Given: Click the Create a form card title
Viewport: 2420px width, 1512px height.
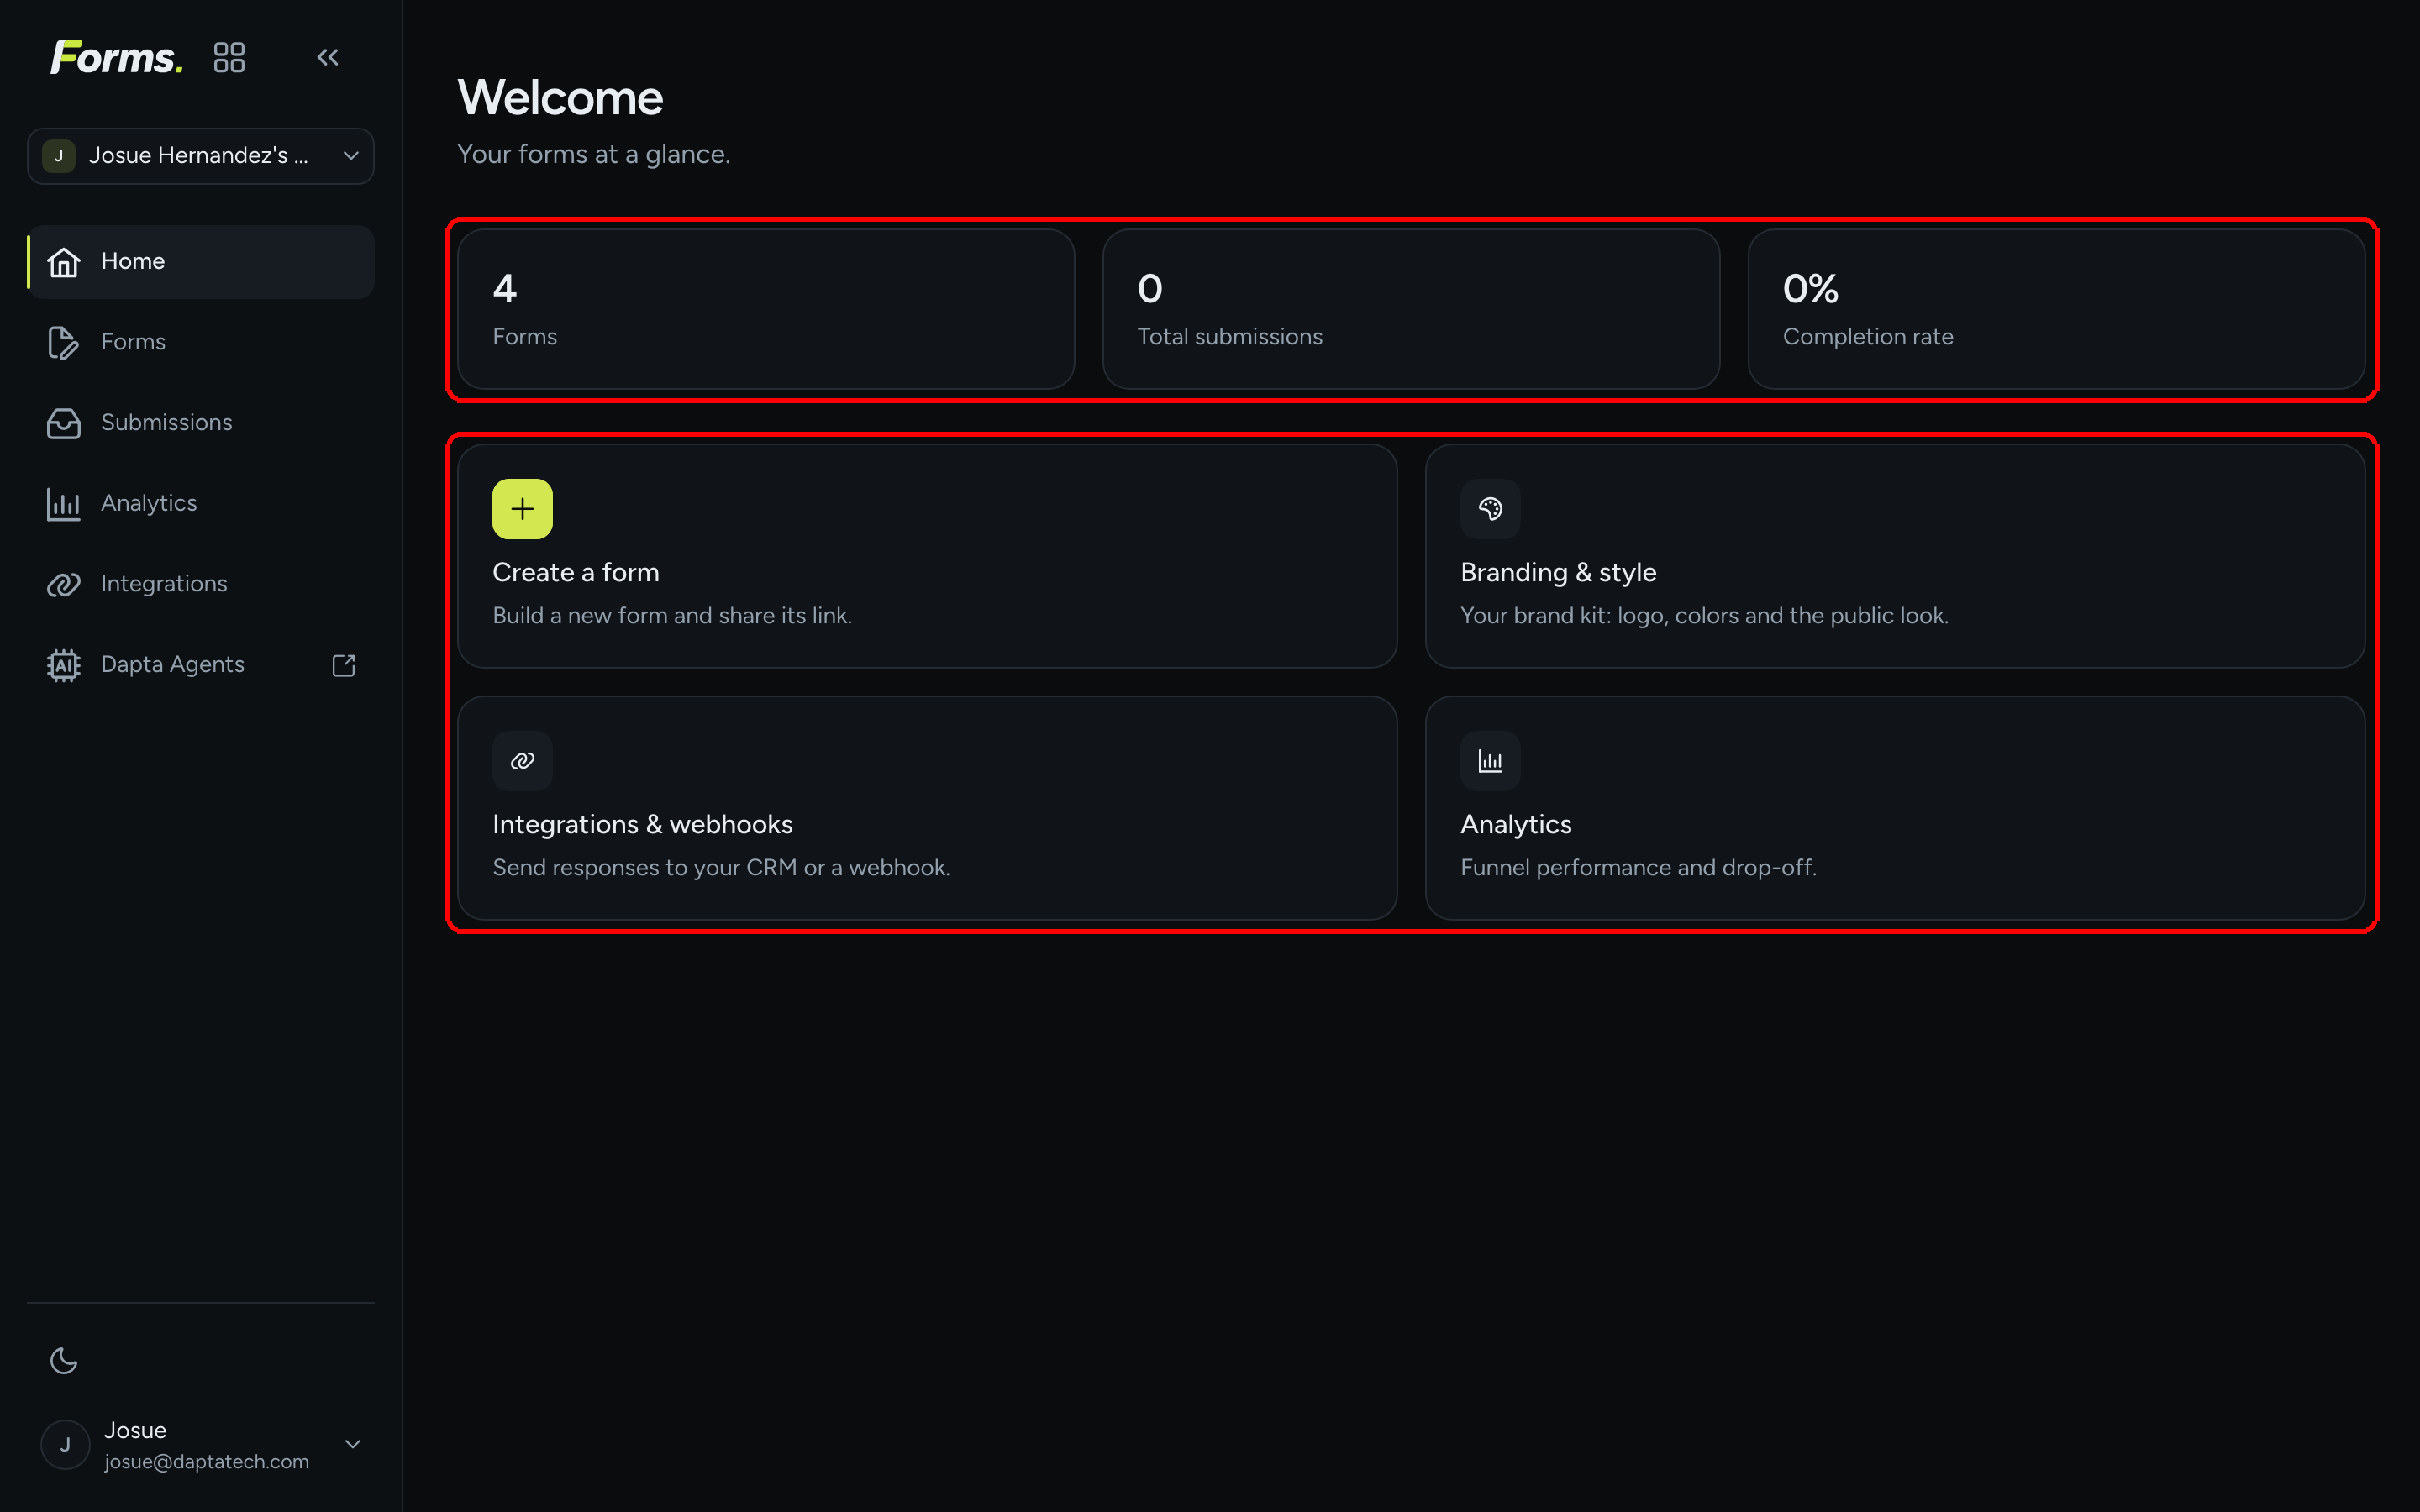Looking at the screenshot, I should [x=576, y=572].
